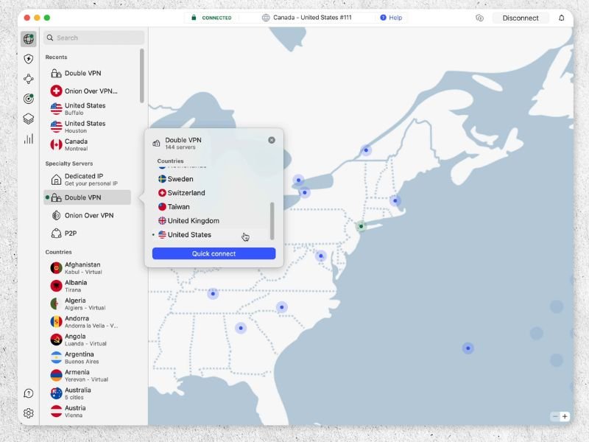This screenshot has width=589, height=442.
Task: Open notifications with the bell icon
Action: [x=562, y=17]
